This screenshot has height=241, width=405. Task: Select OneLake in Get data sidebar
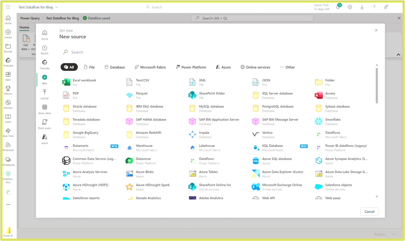[x=44, y=65]
